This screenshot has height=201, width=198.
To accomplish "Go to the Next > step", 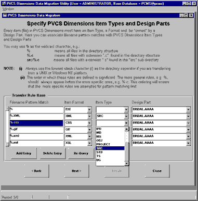I will 76,171.
